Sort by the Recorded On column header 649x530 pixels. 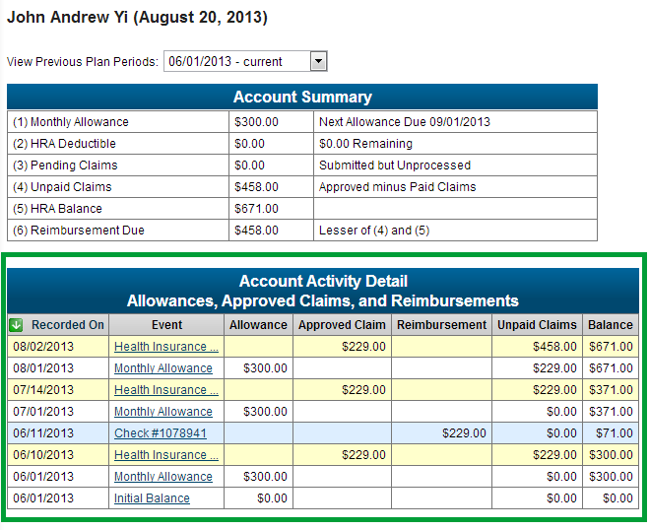pyautogui.click(x=67, y=325)
